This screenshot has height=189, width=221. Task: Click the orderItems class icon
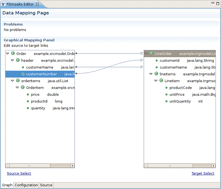coord(18,81)
